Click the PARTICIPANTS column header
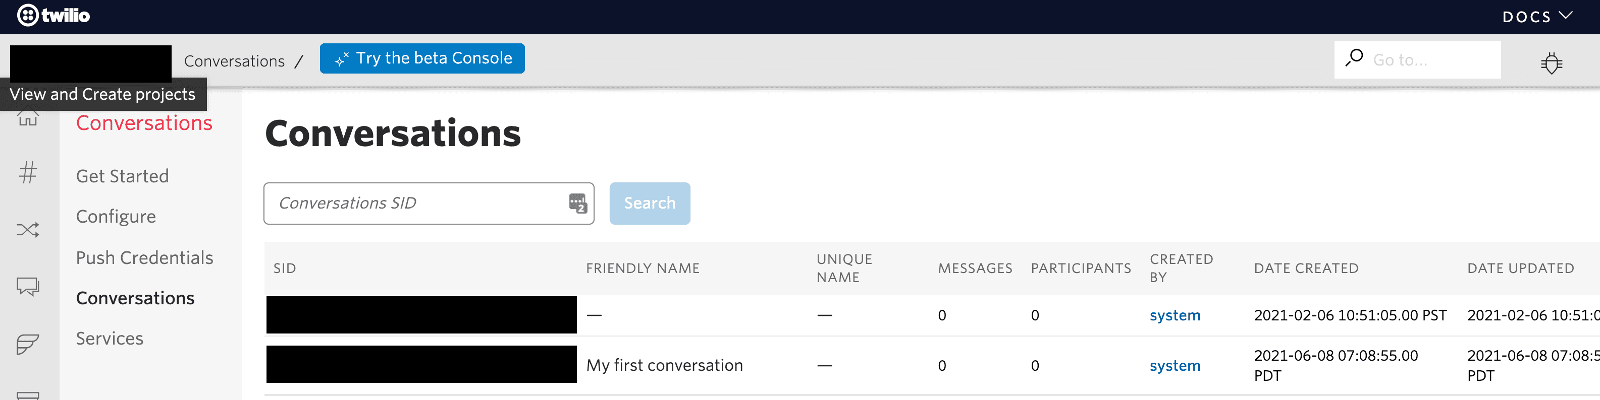The image size is (1600, 400). click(1081, 269)
